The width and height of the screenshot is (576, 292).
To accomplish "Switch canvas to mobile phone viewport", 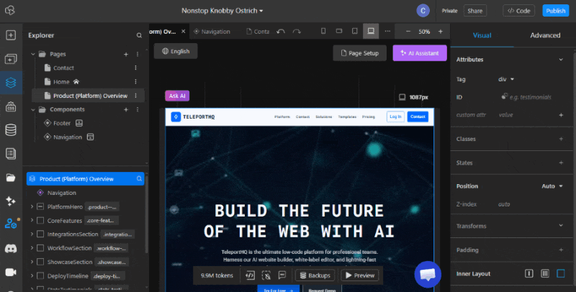I will tap(323, 31).
